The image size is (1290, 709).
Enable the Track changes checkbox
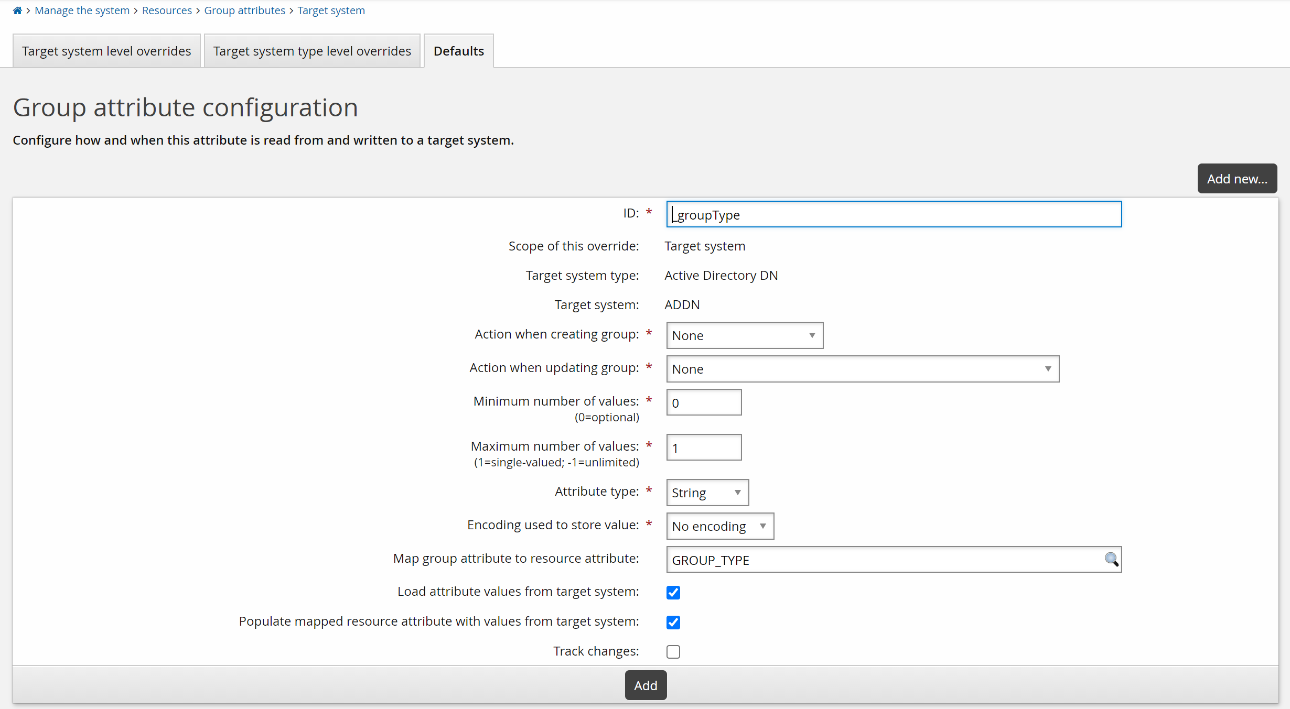(673, 652)
